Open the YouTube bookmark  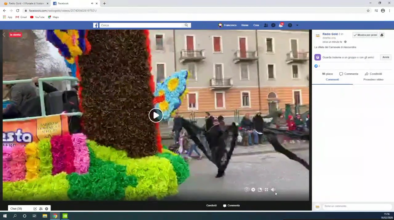(x=37, y=17)
